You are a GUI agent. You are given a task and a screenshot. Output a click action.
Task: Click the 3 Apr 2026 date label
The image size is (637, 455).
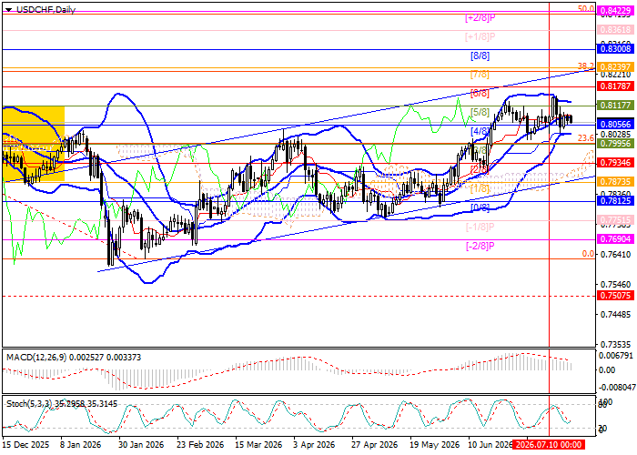coord(315,445)
